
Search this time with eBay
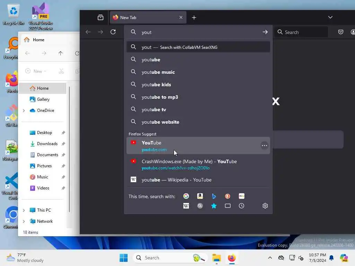pos(242,196)
